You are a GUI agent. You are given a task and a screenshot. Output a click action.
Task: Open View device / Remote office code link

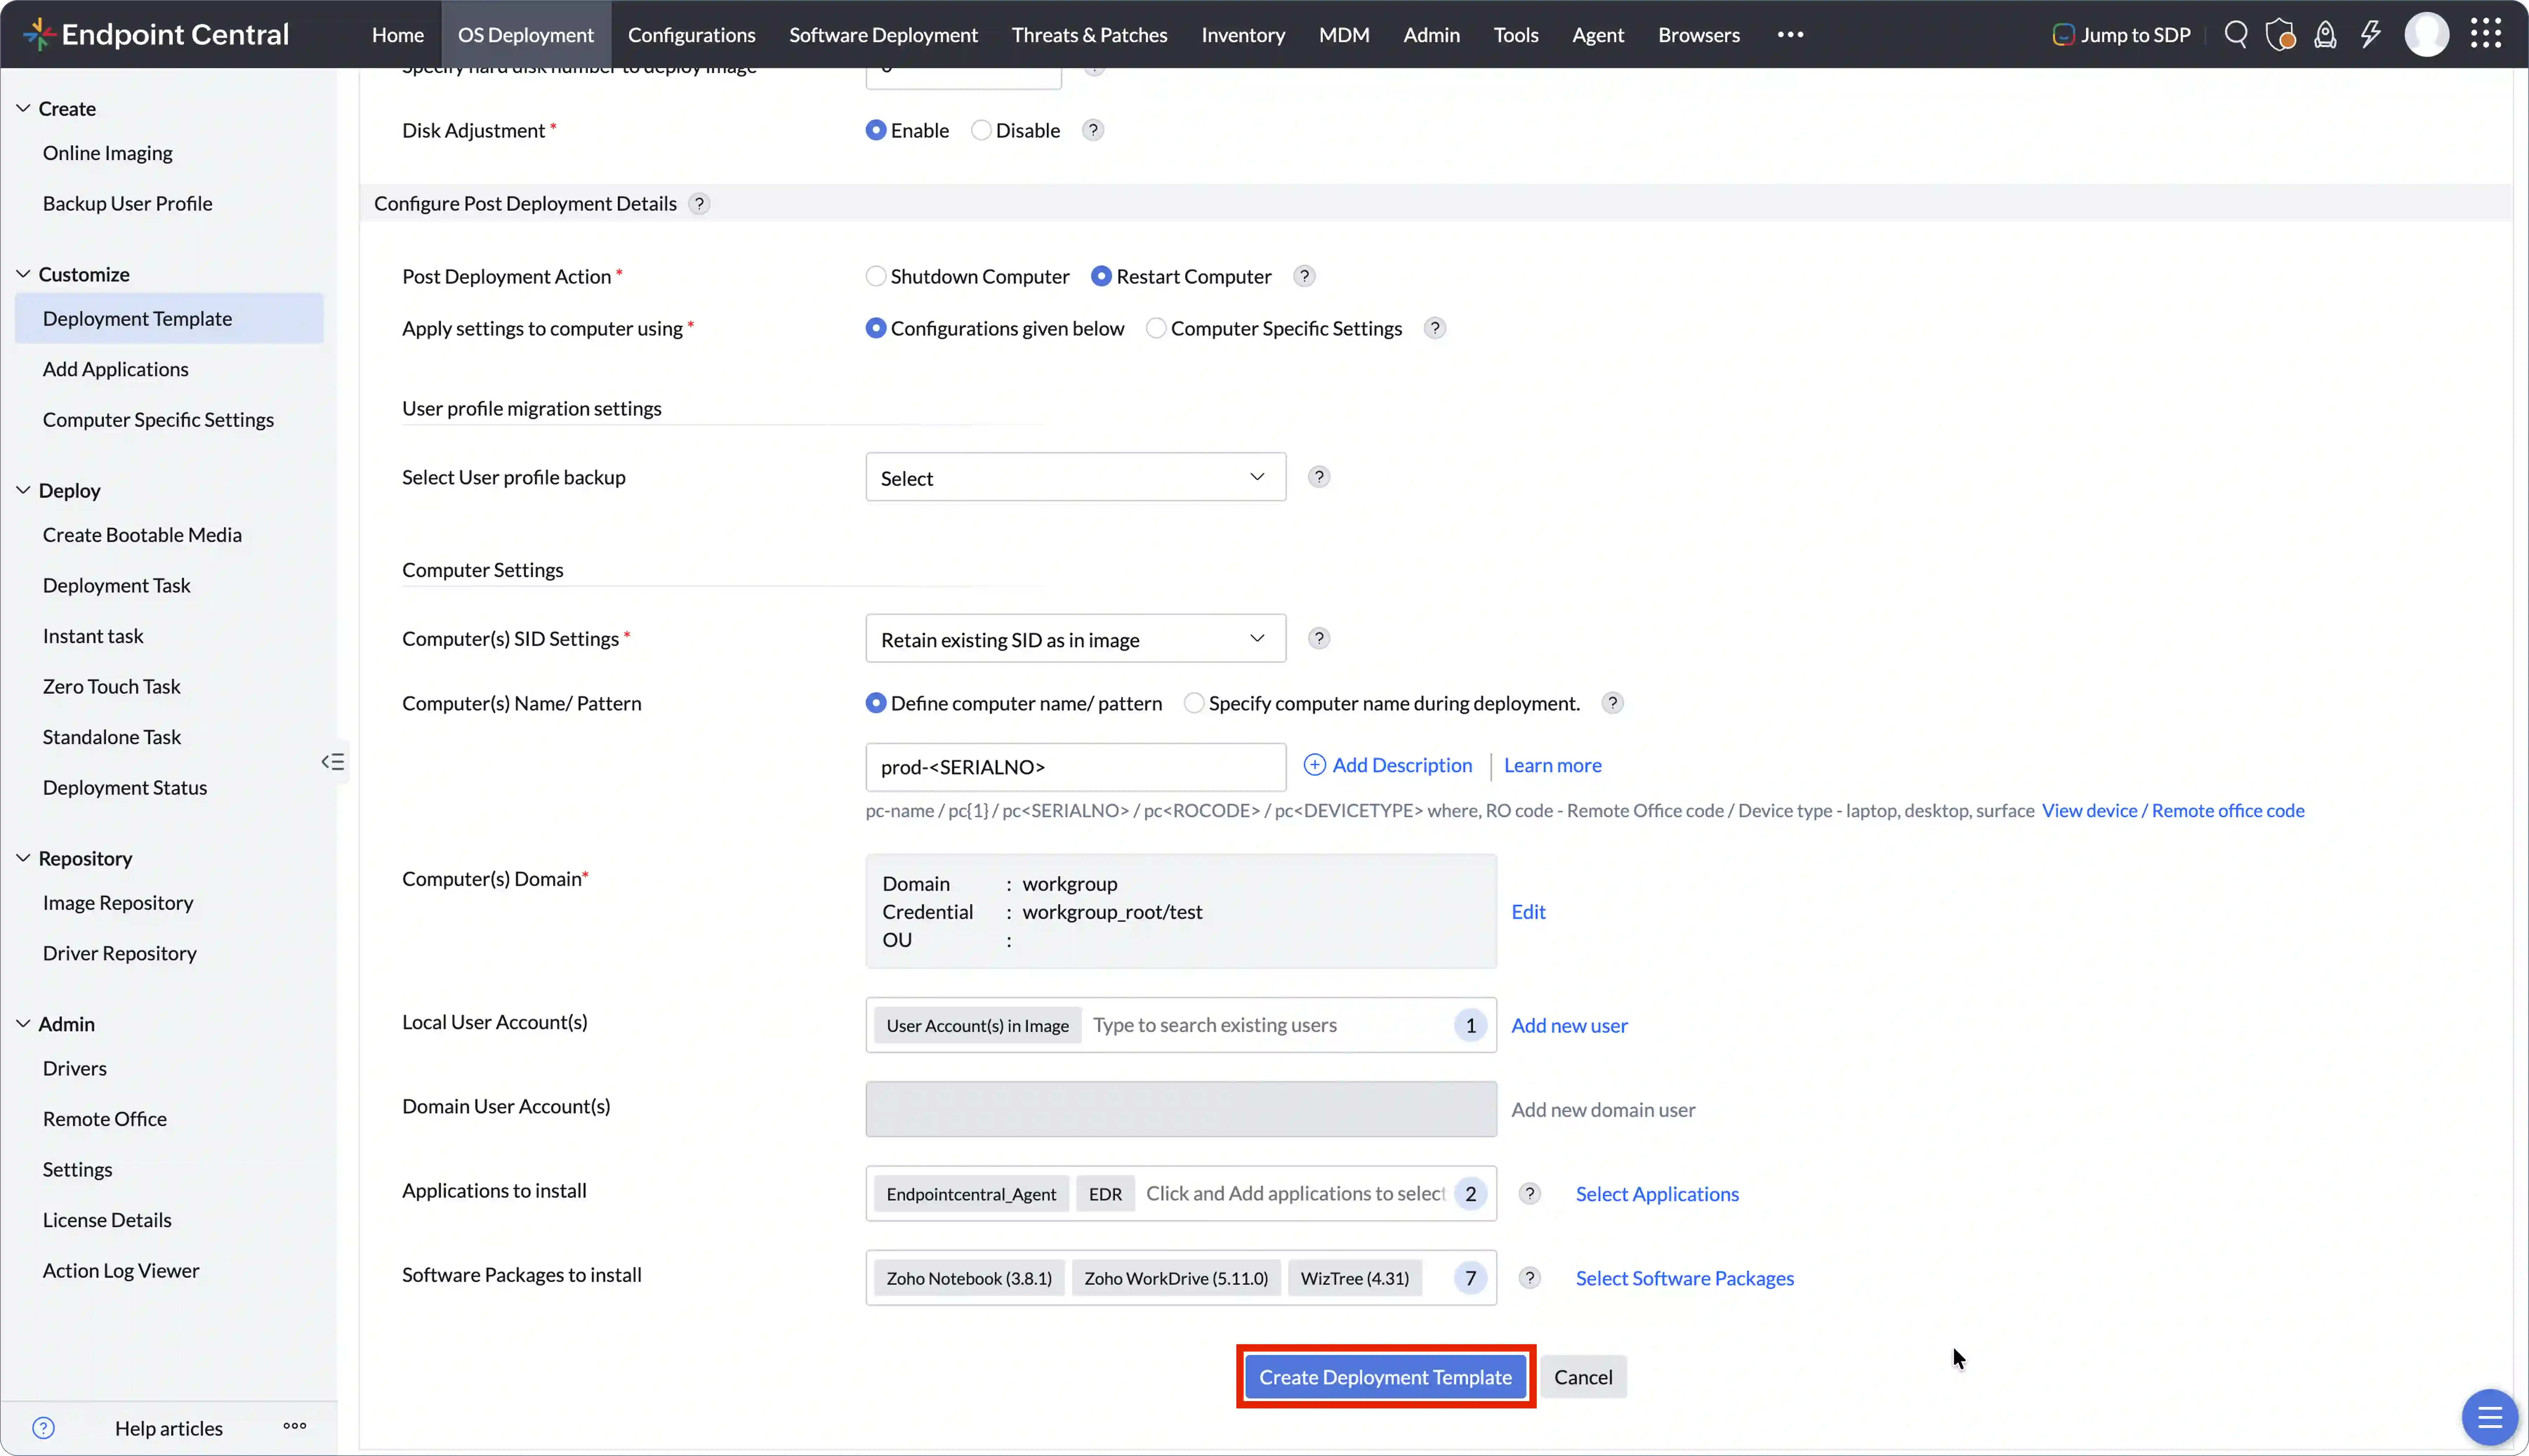point(2173,810)
